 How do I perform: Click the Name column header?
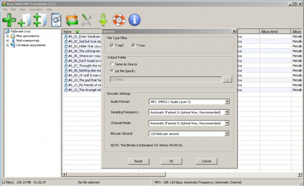pyautogui.click(x=82, y=31)
